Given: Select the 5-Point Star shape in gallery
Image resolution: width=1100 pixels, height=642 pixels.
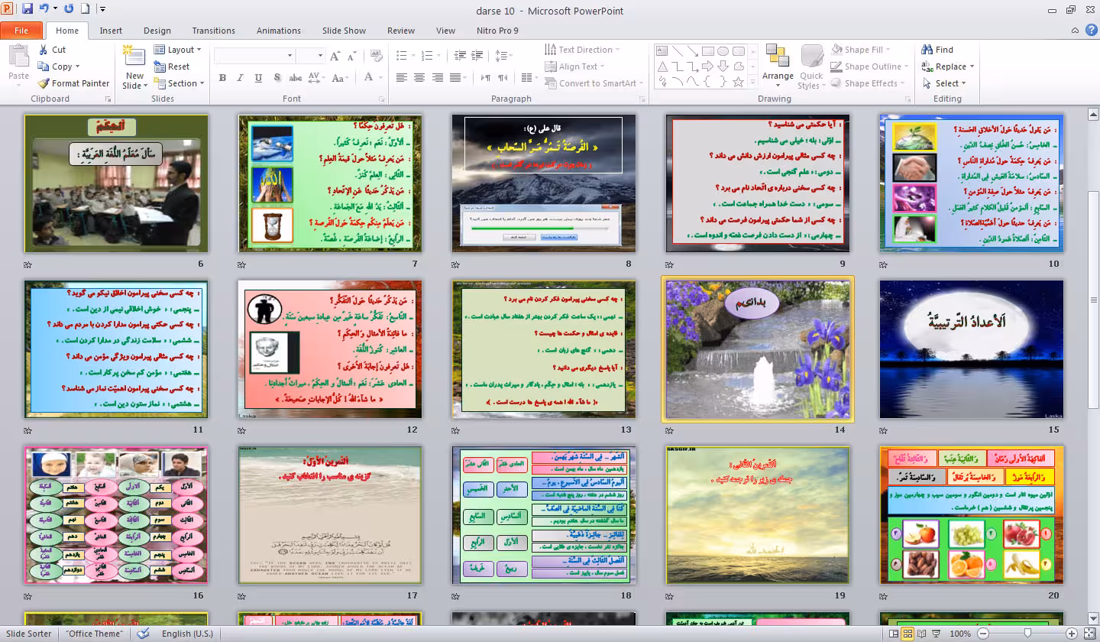Looking at the screenshot, I should [x=738, y=82].
